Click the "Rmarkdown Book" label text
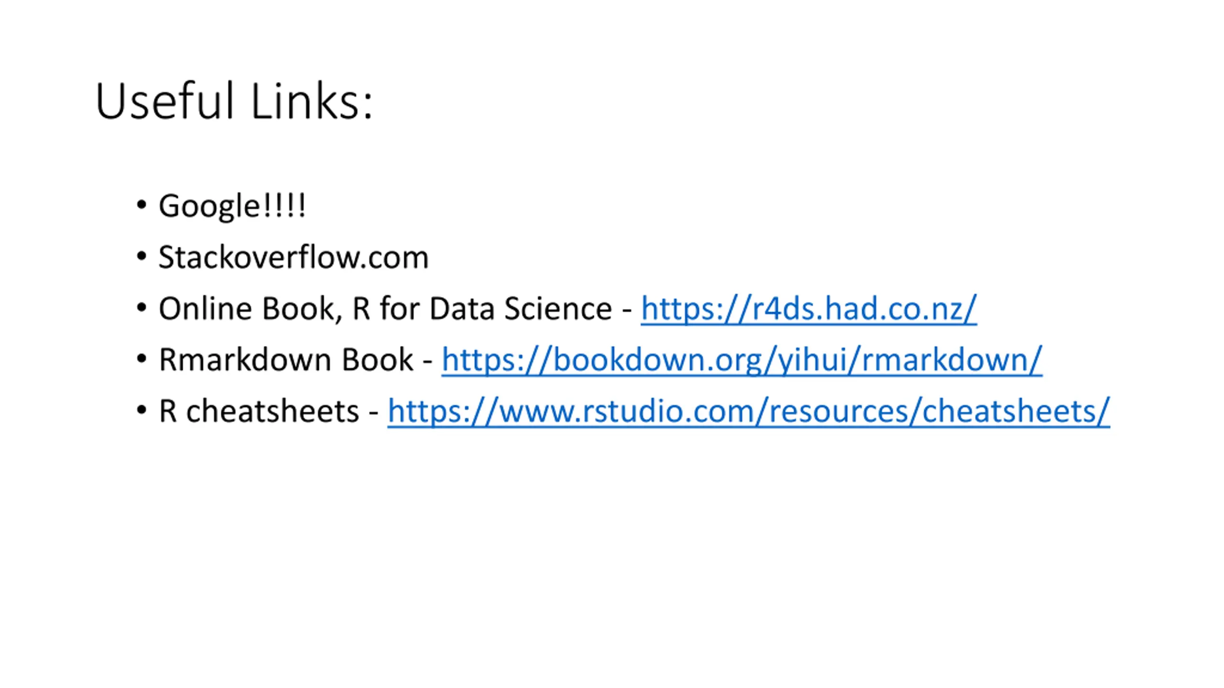The image size is (1224, 688). click(286, 360)
